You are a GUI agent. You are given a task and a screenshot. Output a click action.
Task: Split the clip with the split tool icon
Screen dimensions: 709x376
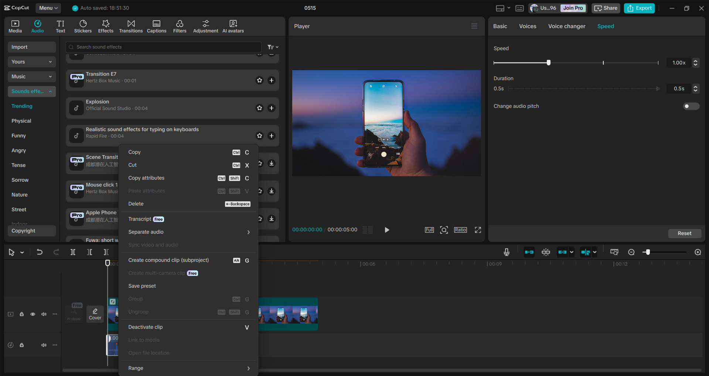tap(73, 252)
